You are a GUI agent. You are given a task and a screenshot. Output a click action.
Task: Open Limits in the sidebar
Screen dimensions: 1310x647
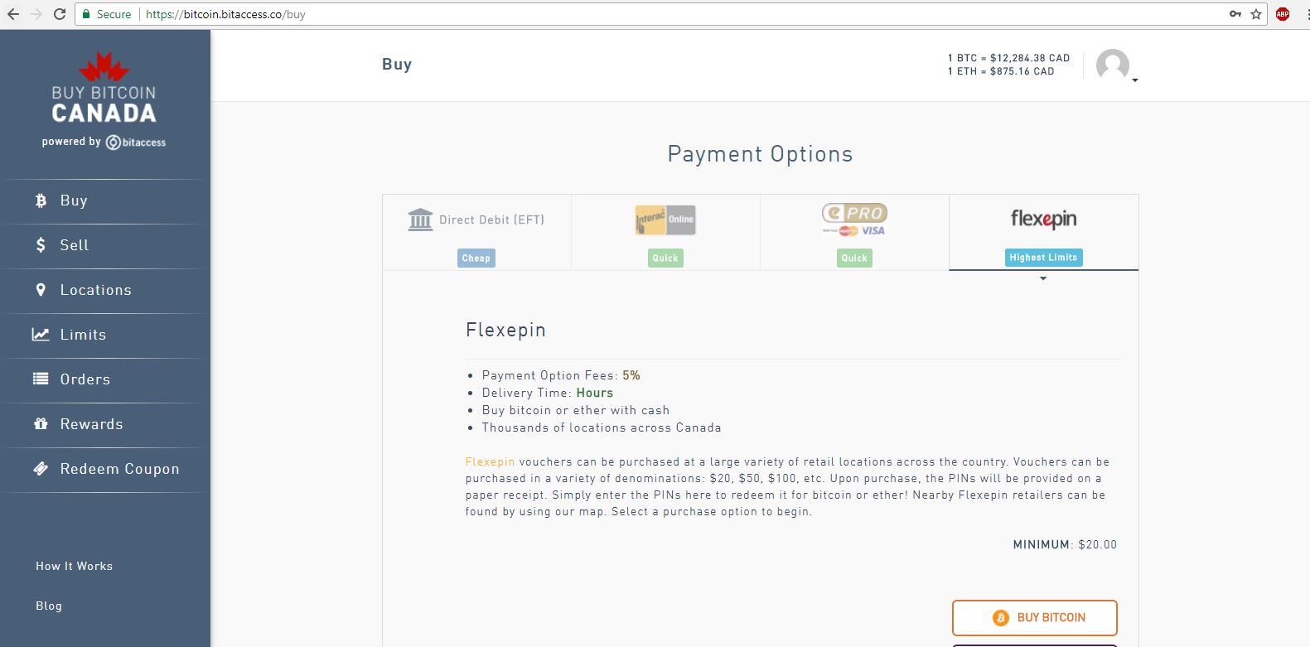(105, 336)
